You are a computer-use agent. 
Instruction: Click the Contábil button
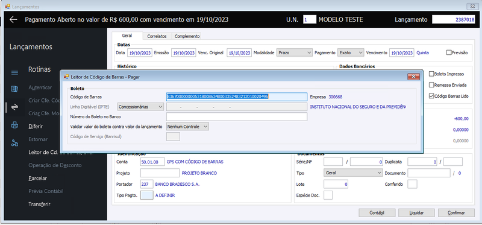377,213
